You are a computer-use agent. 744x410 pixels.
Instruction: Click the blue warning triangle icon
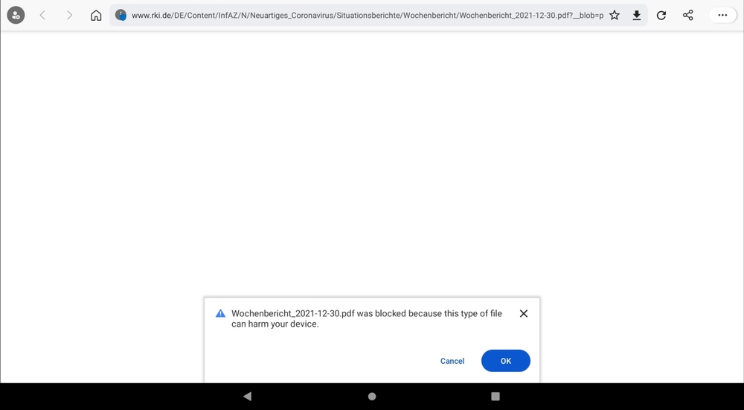221,313
